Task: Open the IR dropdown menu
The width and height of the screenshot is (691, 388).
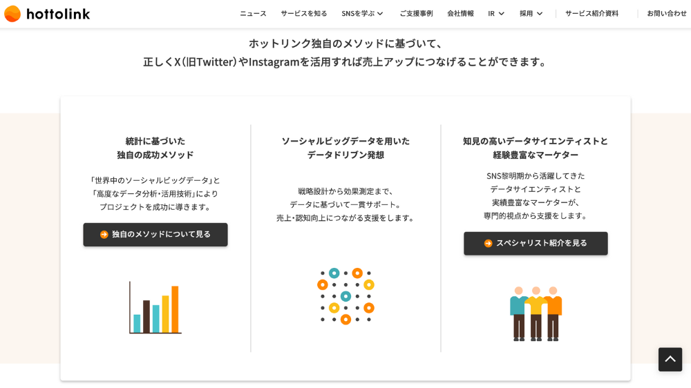Action: pyautogui.click(x=496, y=14)
